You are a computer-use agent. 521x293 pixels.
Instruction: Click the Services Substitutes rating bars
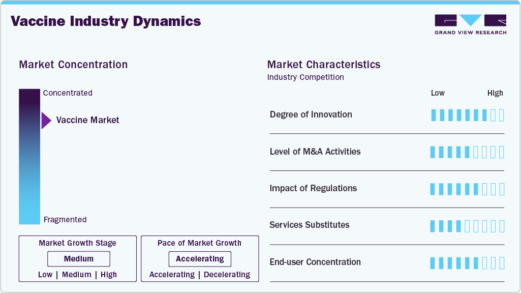tap(467, 226)
